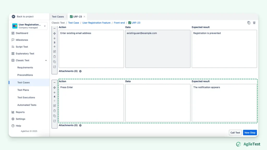Click the Call Test button
Screen dimensions: 267x150
[x=235, y=133]
